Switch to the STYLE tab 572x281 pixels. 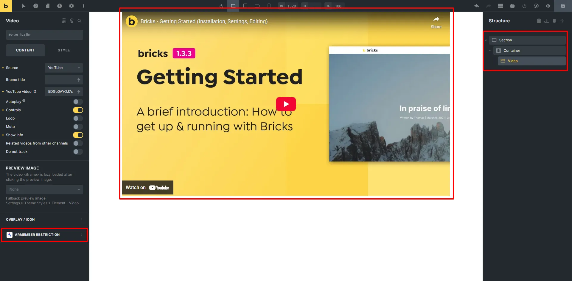click(x=63, y=50)
